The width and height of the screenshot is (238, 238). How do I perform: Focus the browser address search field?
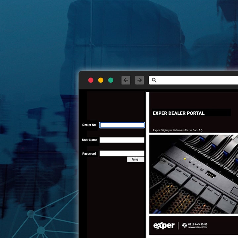193,80
